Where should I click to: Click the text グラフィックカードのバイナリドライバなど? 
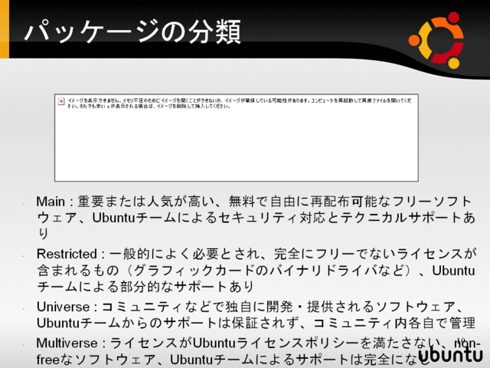[268, 271]
